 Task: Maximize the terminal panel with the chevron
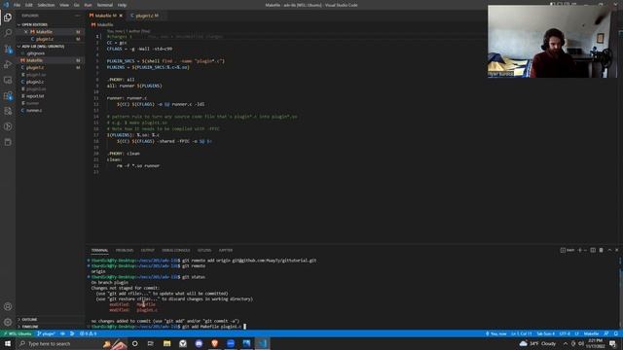(x=609, y=250)
